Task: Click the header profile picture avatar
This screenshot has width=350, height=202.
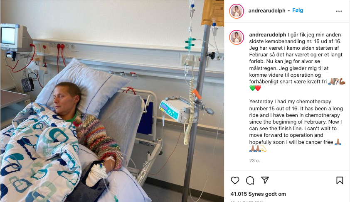Action: [x=237, y=11]
